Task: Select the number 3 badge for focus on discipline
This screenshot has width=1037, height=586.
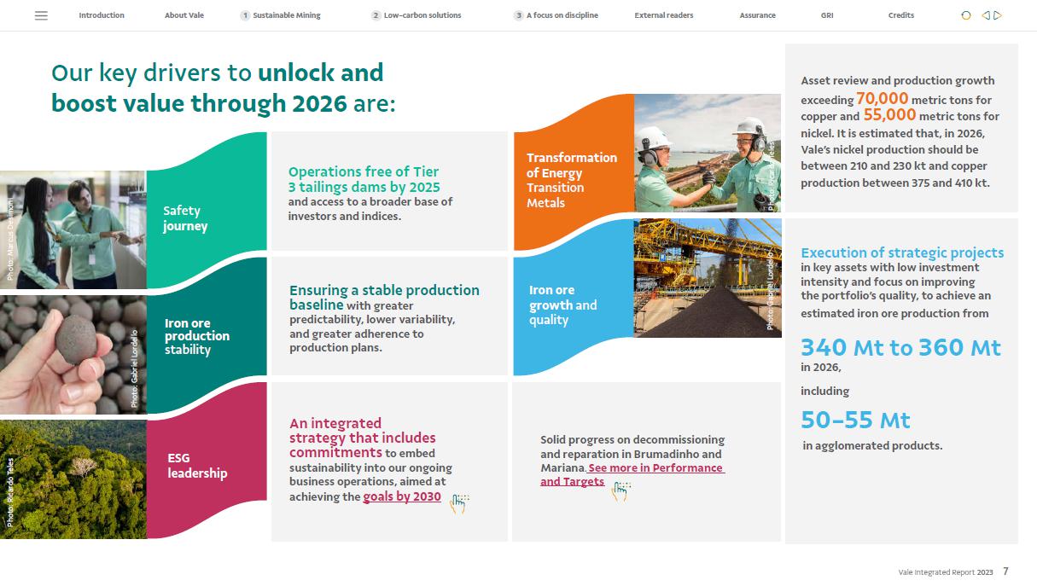Action: [518, 15]
